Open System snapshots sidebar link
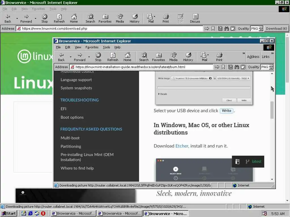The height and width of the screenshot is (217, 290). [76, 88]
